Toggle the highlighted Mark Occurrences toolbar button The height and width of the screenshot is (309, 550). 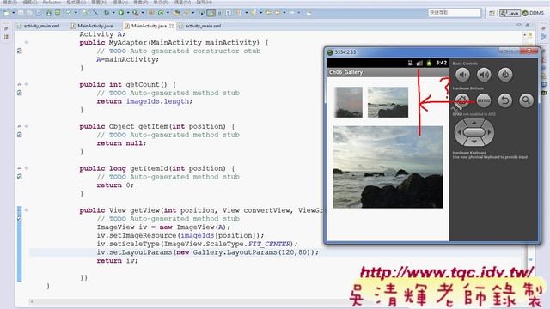point(211,13)
